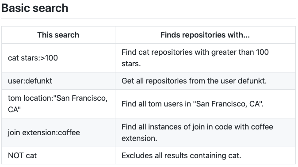
Task: Click the "Basic search" heading
Action: click(x=35, y=8)
